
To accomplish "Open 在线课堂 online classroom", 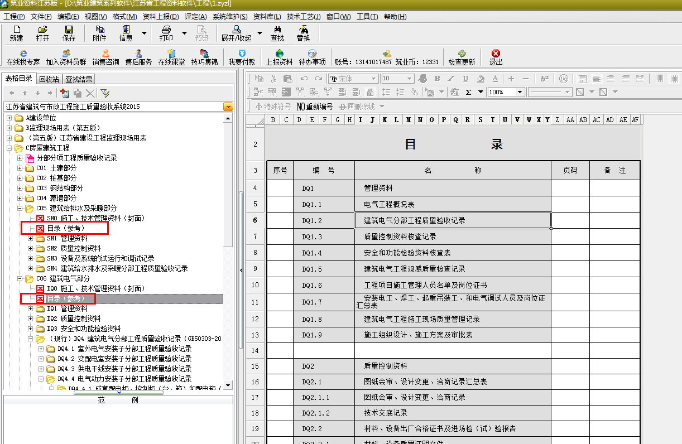I will point(171,57).
